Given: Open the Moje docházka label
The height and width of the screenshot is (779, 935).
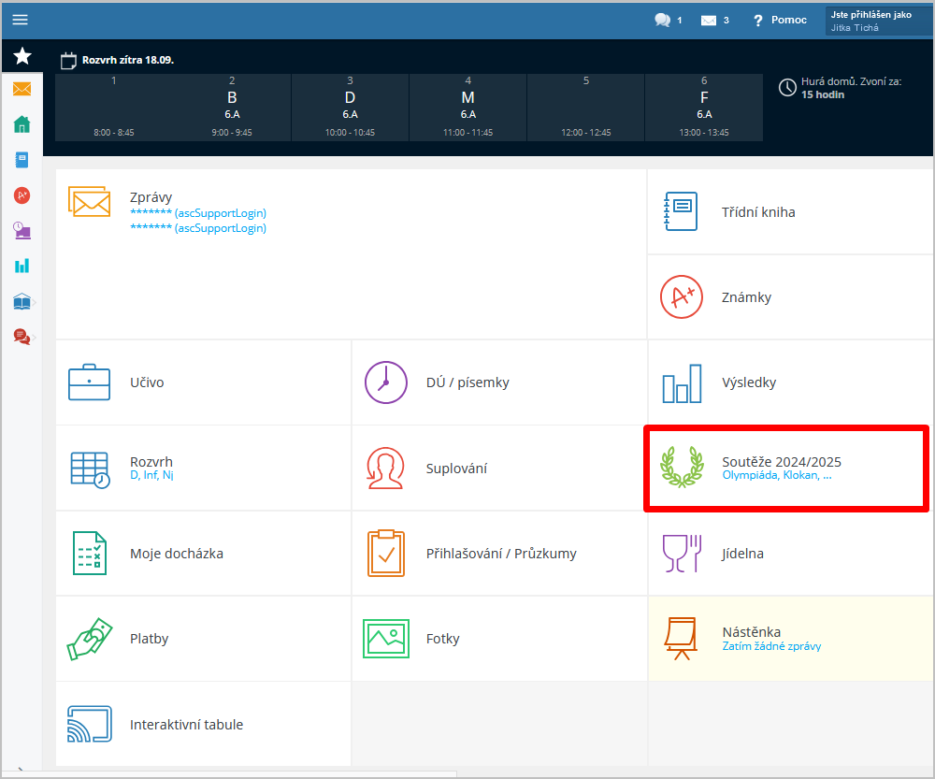Looking at the screenshot, I should click(177, 554).
